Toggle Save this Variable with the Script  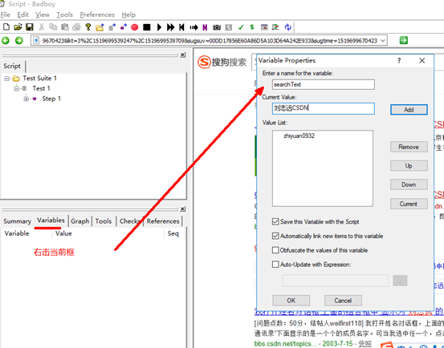point(275,221)
